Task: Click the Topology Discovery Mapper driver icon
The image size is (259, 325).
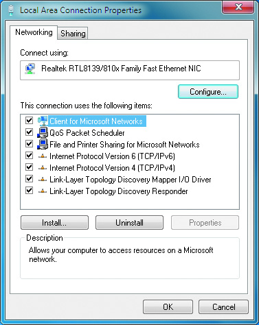Action: tap(43, 180)
